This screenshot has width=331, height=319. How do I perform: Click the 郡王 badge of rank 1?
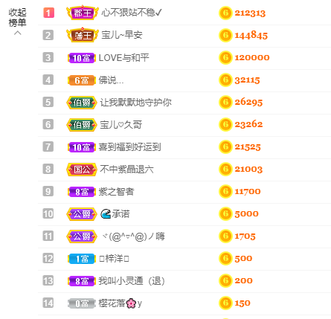coord(83,13)
